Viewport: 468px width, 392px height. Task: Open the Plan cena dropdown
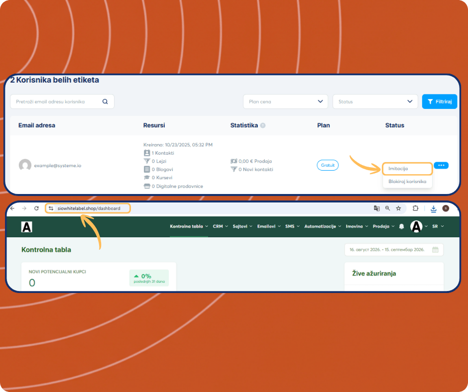click(x=285, y=101)
